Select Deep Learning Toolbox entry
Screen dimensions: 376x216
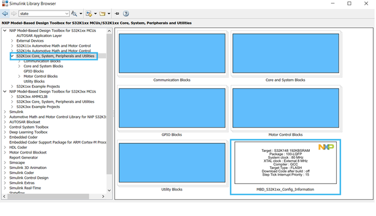click(28, 132)
